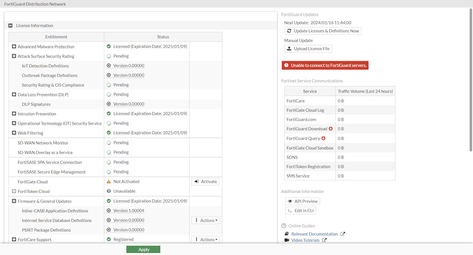The height and width of the screenshot is (255, 473).
Task: Click external link icon after Relevant Documentation
Action: pos(343,234)
